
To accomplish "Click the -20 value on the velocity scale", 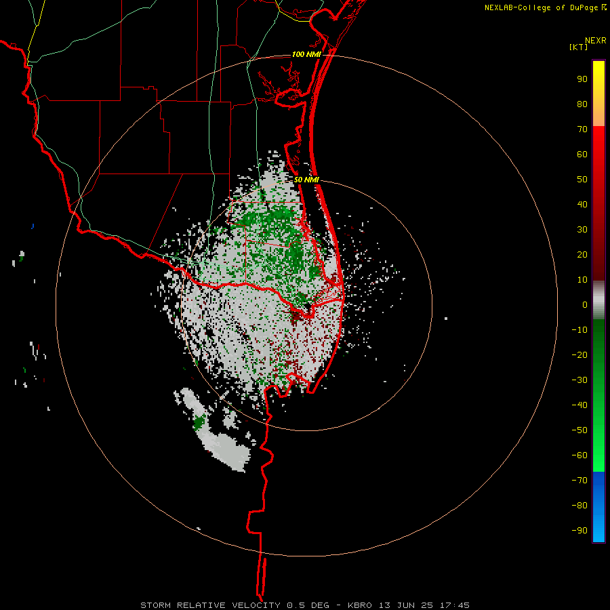I will pos(579,354).
